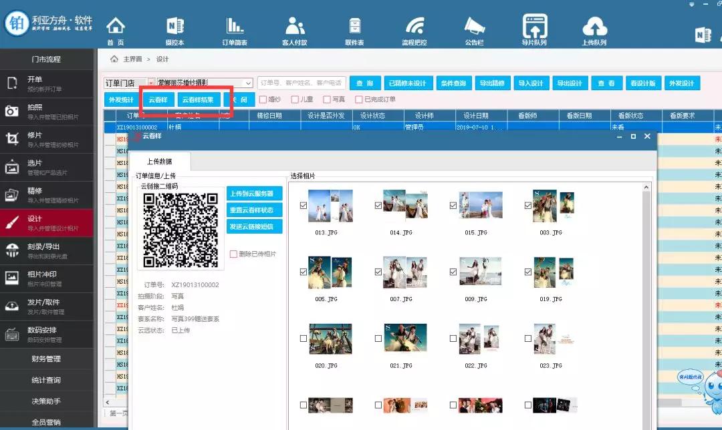Image resolution: width=722 pixels, height=430 pixels.
Task: Open 发片/取件 item in sidebar
Action: 46,306
